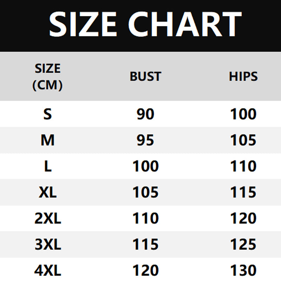
Task: Select the 4XL size row label
Action: point(47,270)
